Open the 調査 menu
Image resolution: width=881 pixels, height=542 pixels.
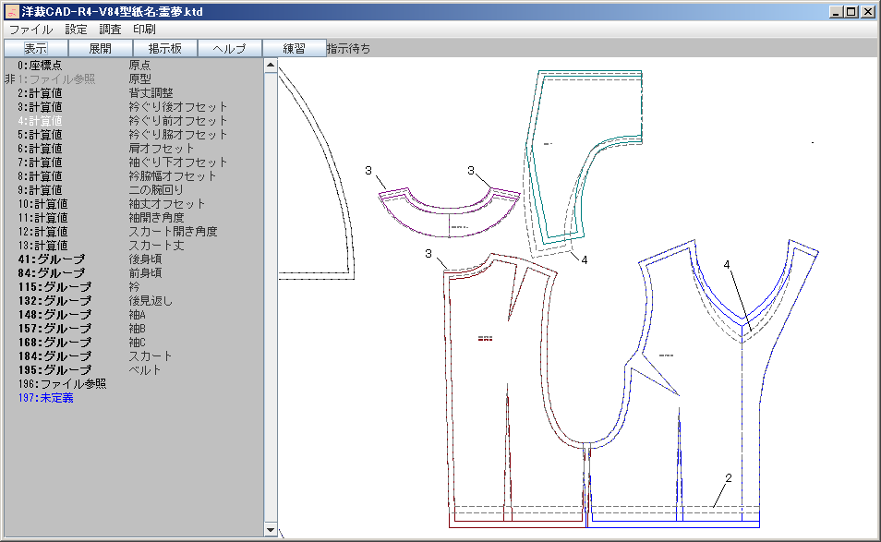[110, 30]
